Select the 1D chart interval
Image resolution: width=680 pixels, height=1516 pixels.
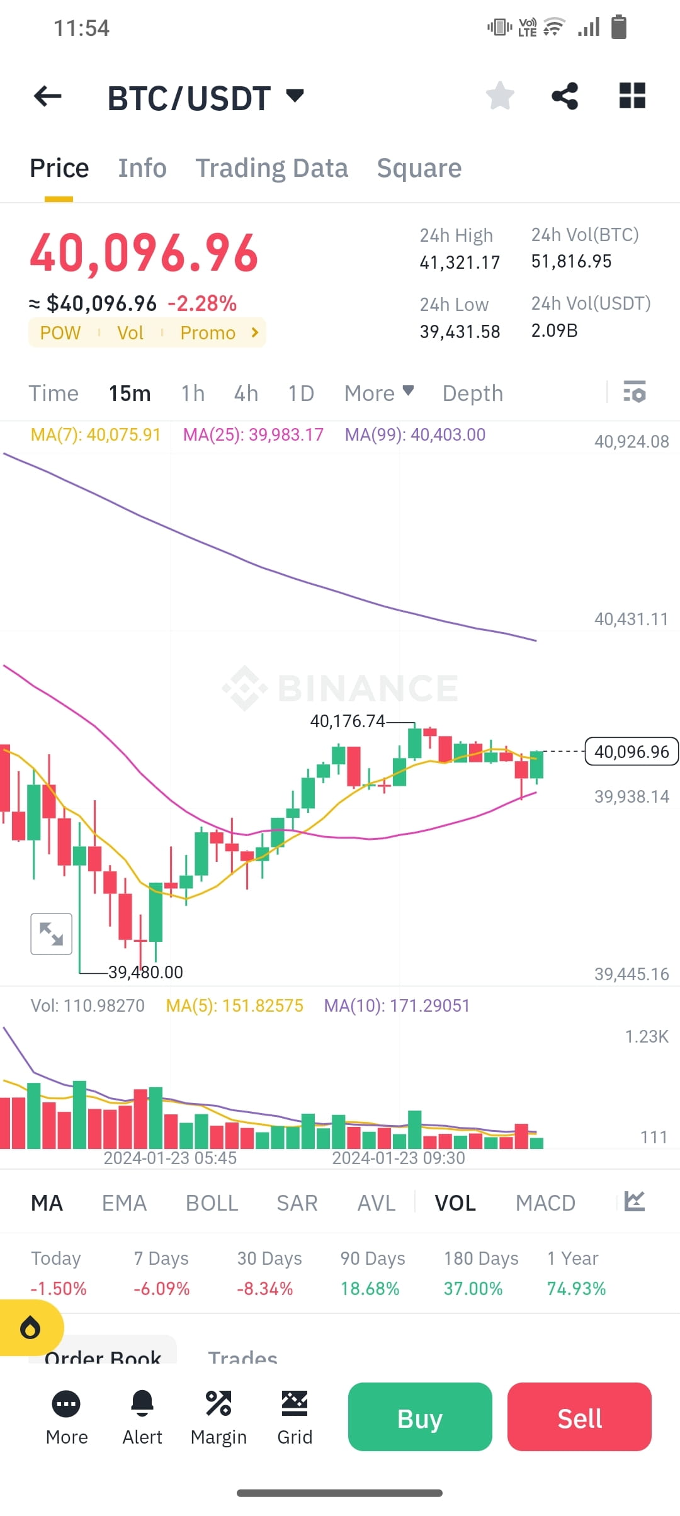point(300,393)
